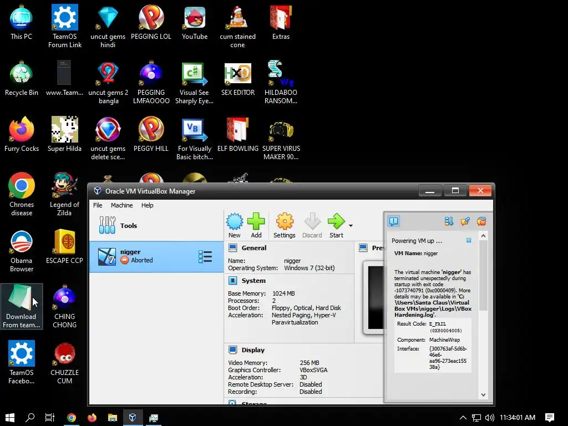Select the Aborted Windows 7 VM entry
The height and width of the screenshot is (426, 568).
pos(156,256)
